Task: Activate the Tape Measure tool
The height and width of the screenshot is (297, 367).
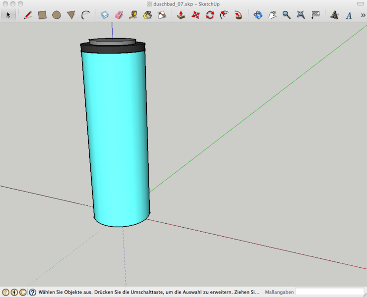Action: pos(133,15)
